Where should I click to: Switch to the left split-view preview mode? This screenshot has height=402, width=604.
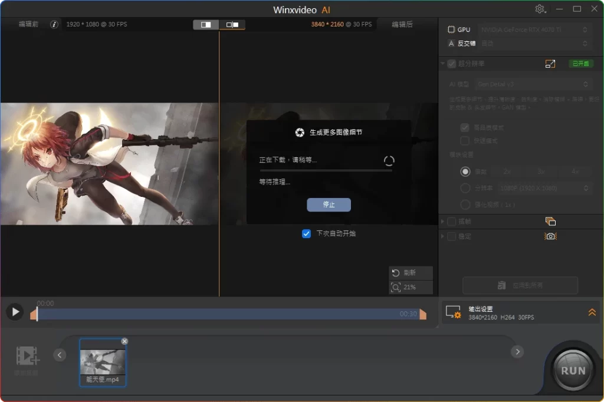click(x=206, y=24)
